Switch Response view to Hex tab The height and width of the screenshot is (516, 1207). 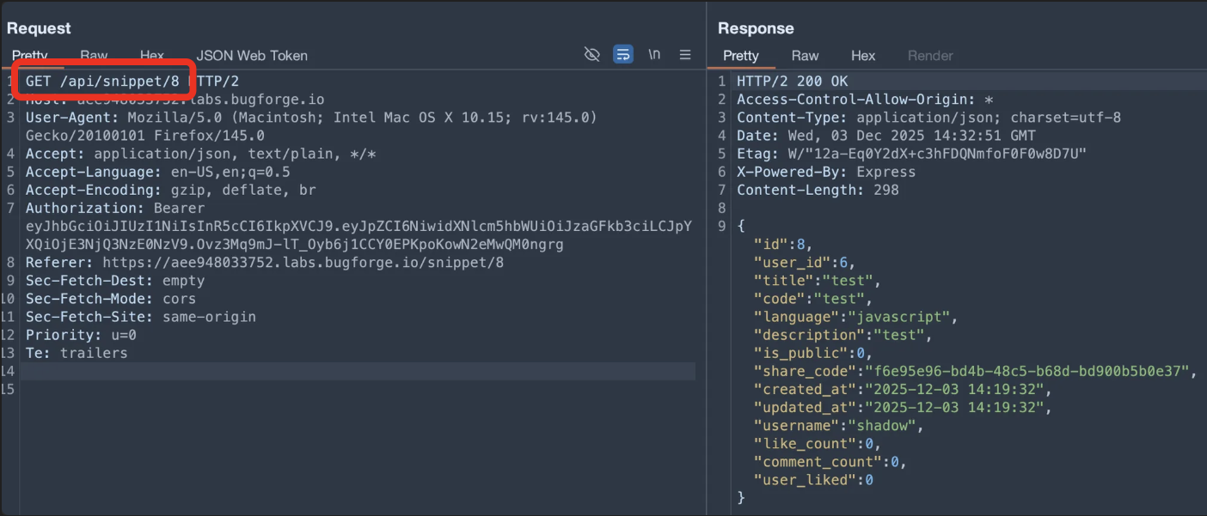pyautogui.click(x=863, y=56)
